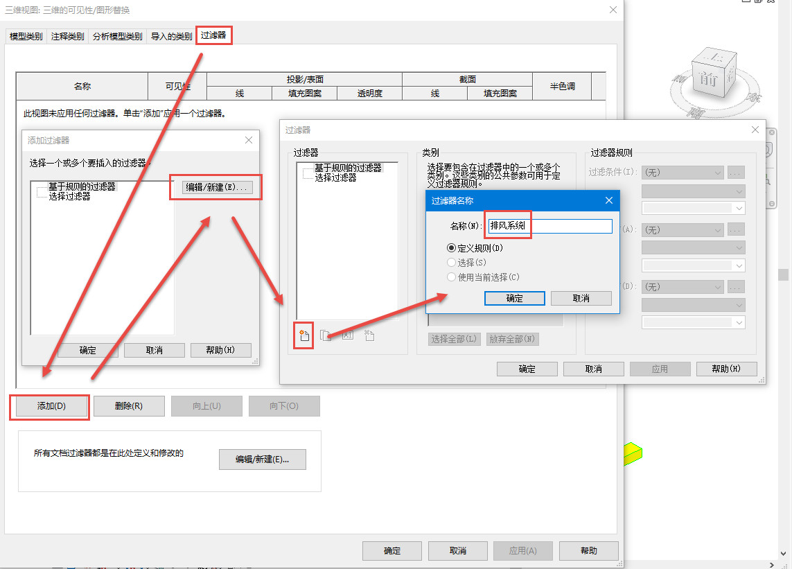Click 确定 at bottom of main dialog

pyautogui.click(x=392, y=551)
